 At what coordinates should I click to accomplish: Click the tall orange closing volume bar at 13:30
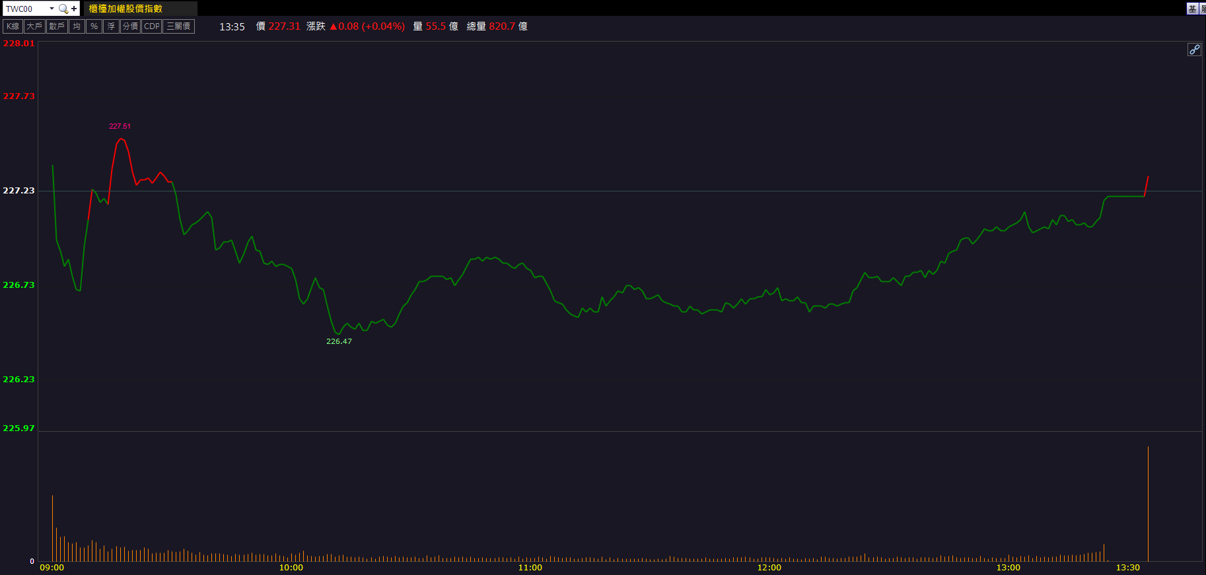pos(1148,504)
